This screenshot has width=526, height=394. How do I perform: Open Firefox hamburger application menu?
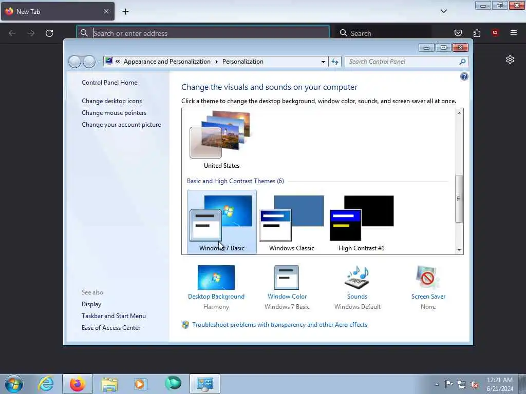point(514,33)
